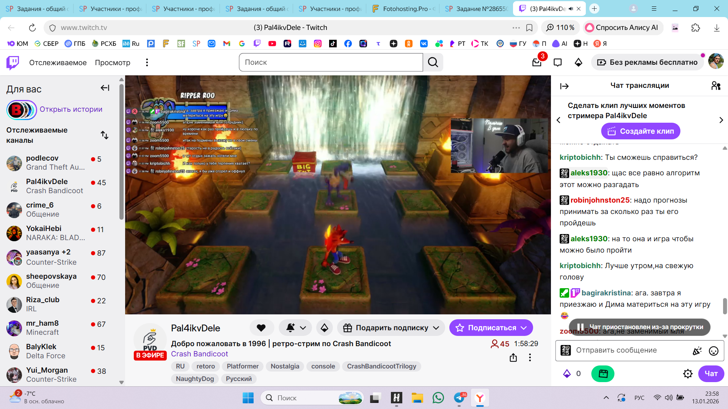Open the Отслеживаемое navigation tab

pos(58,62)
